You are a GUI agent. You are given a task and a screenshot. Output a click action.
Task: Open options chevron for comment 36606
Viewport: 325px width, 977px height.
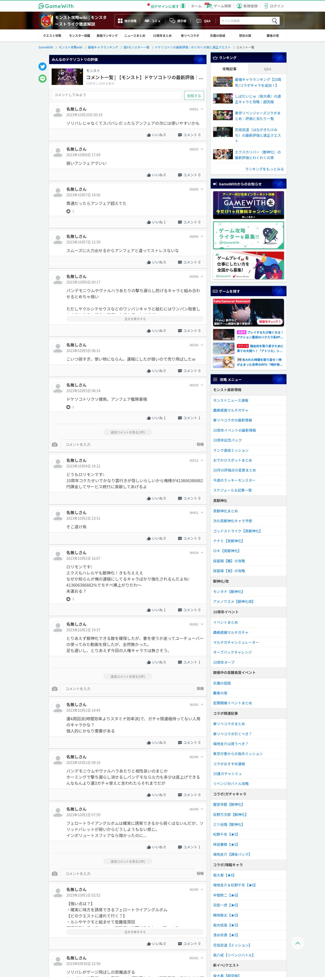(202, 236)
